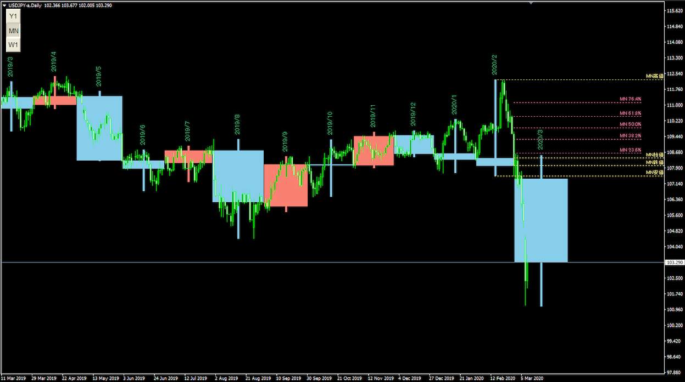This screenshot has height=382, width=685.
Task: Click the 11 Mar 2019 date label
Action: (x=13, y=378)
